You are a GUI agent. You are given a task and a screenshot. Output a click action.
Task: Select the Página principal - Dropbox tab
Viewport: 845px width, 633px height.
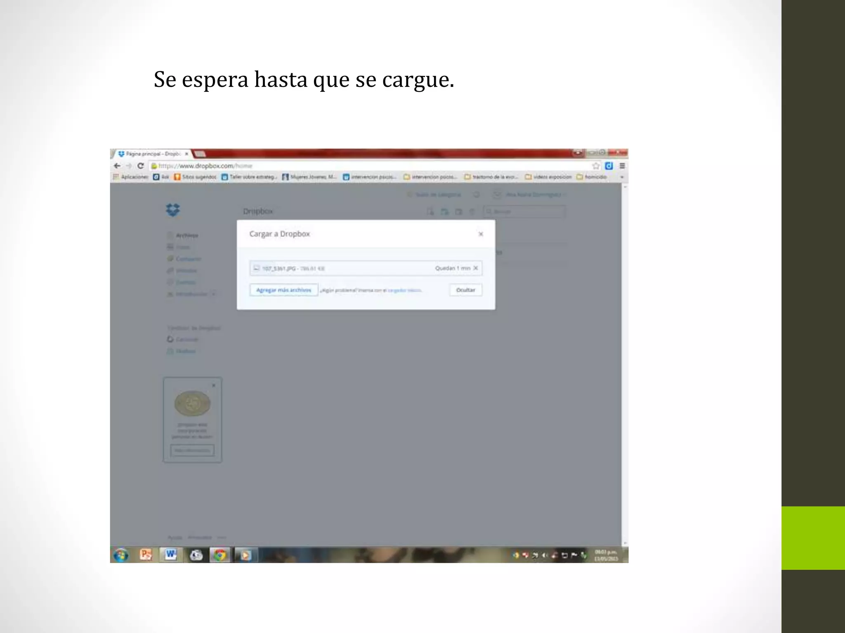153,154
